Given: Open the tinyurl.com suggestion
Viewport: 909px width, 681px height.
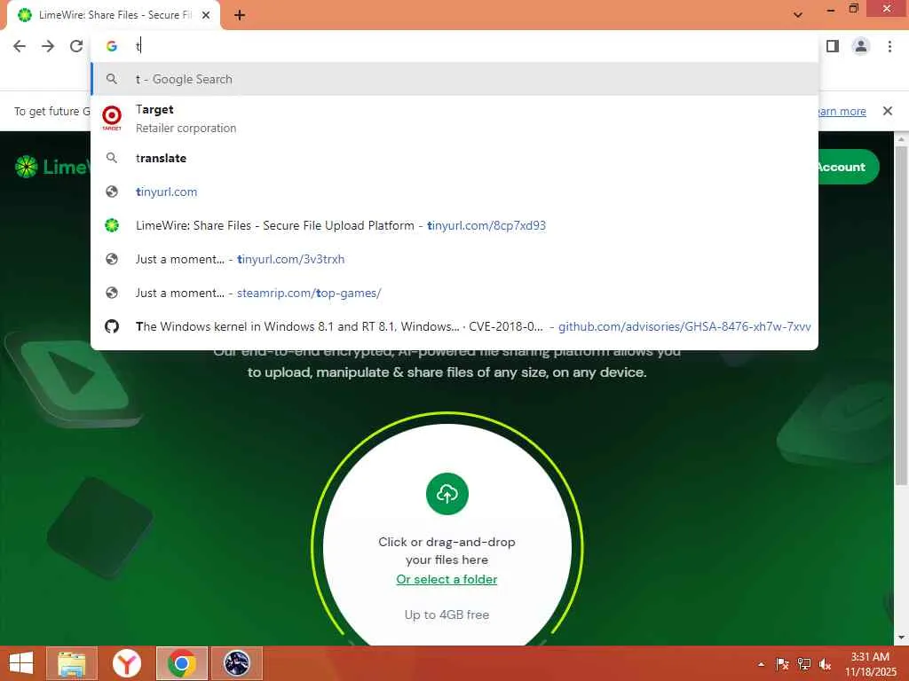Looking at the screenshot, I should point(454,192).
